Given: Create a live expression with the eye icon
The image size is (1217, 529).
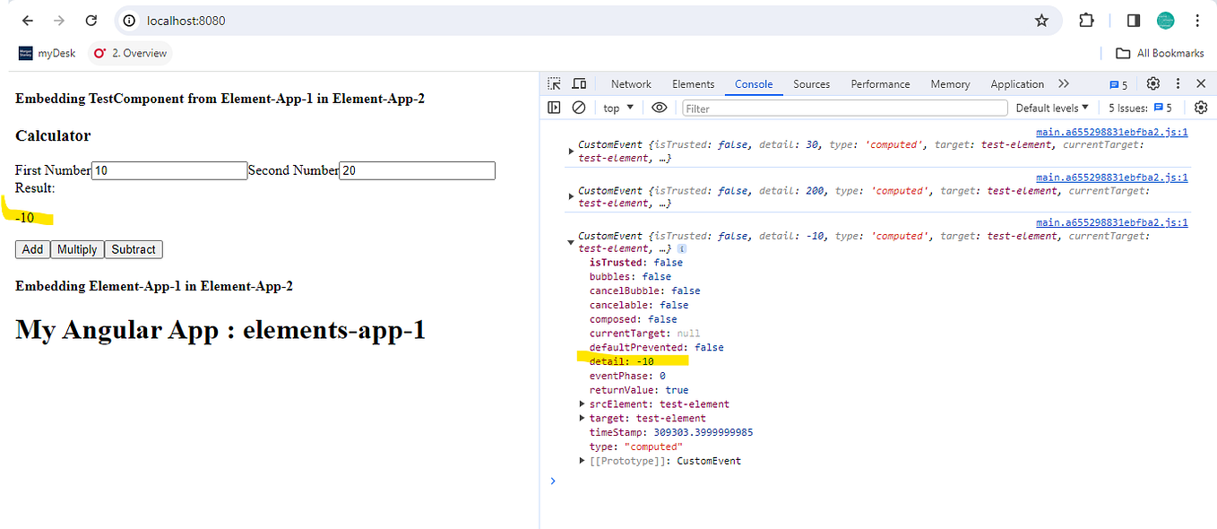Looking at the screenshot, I should (659, 107).
